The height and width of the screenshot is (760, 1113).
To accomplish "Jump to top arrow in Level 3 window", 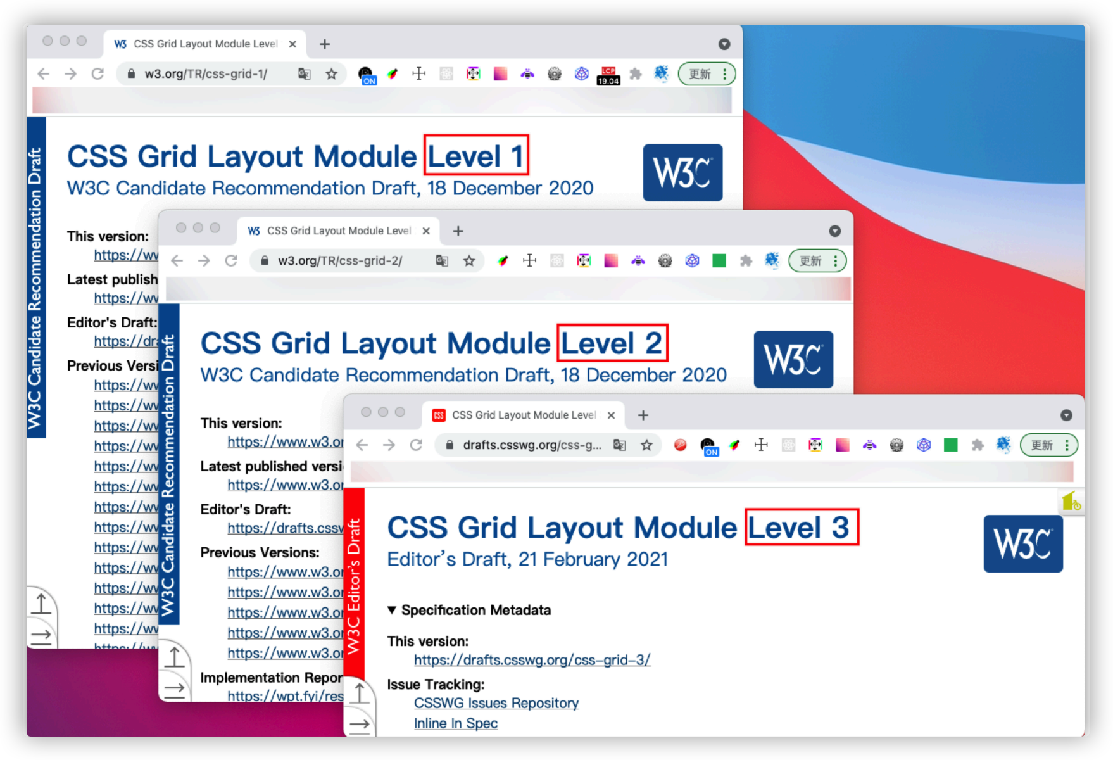I will coord(360,693).
